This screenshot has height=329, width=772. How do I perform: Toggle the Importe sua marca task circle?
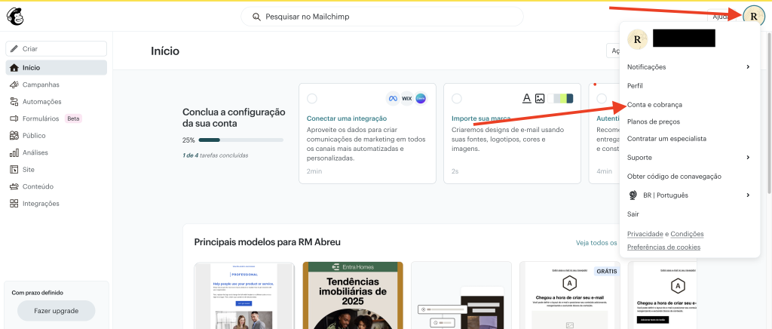coord(456,99)
